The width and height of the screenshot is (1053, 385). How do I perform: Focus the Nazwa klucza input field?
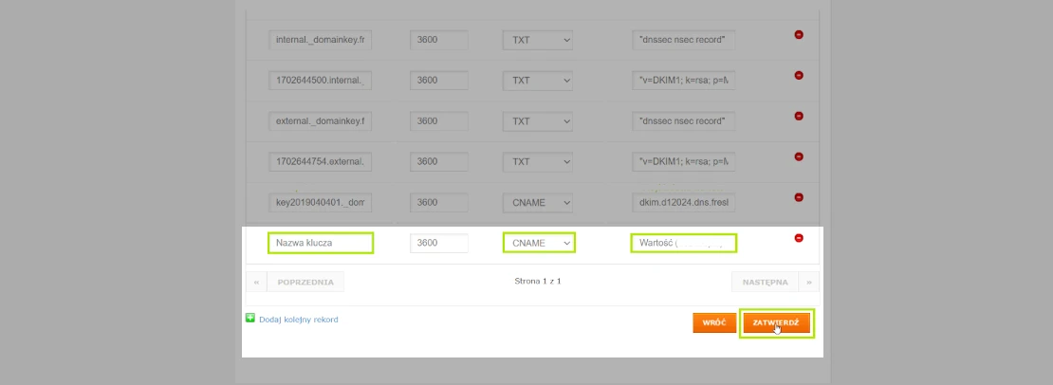pos(321,244)
